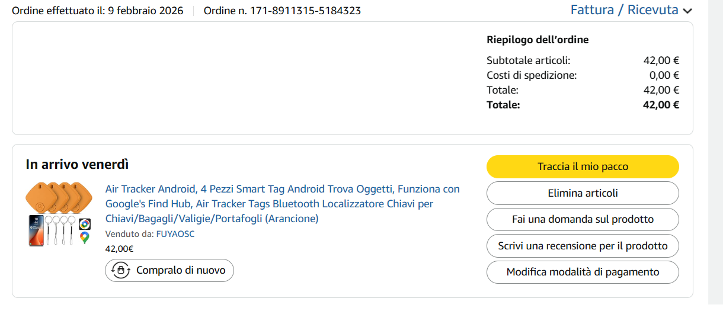Click the Google Maps pin in product image
This screenshot has width=723, height=311.
85,238
